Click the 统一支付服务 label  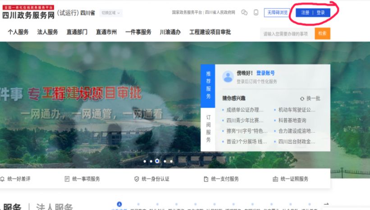pos(225,179)
